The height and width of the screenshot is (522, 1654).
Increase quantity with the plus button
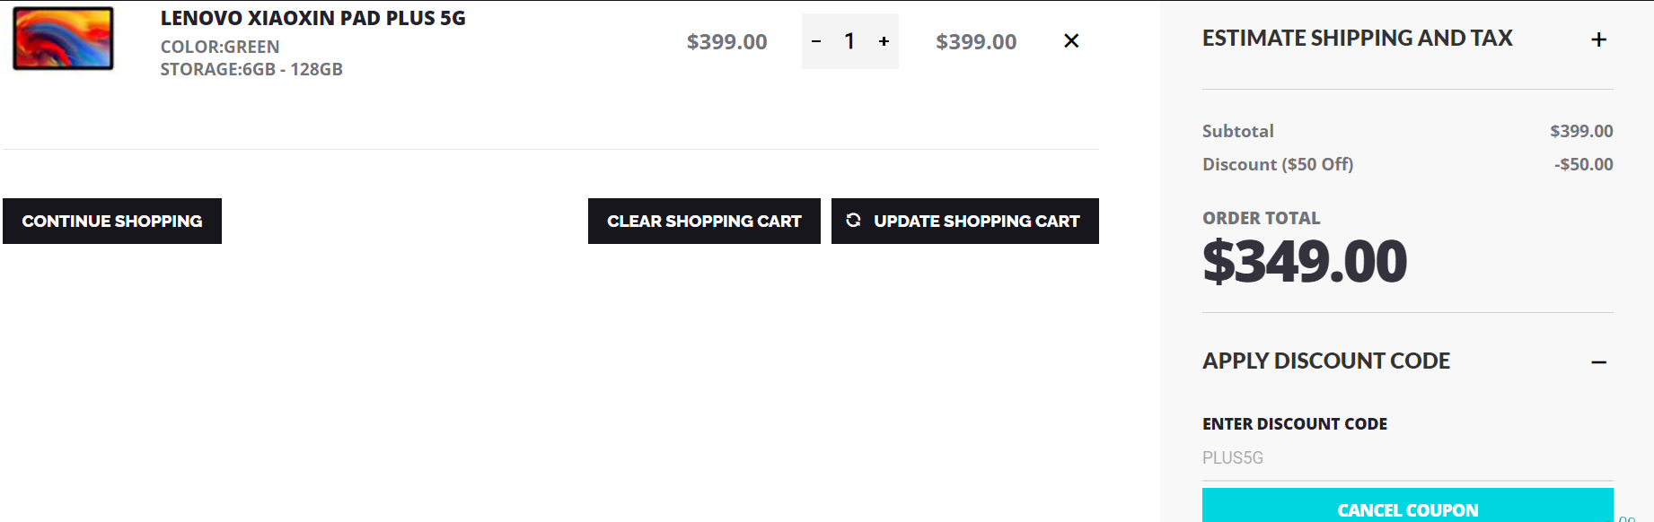[884, 41]
